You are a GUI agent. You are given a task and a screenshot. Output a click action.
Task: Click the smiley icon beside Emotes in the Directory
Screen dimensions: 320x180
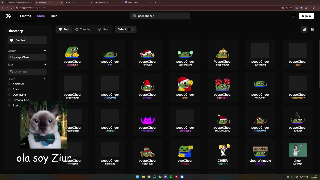point(12,40)
